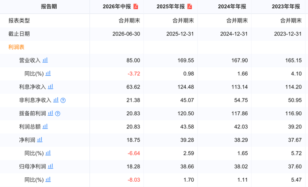
Task: Click the 2025年年报 column header
Action: pyautogui.click(x=171, y=7)
